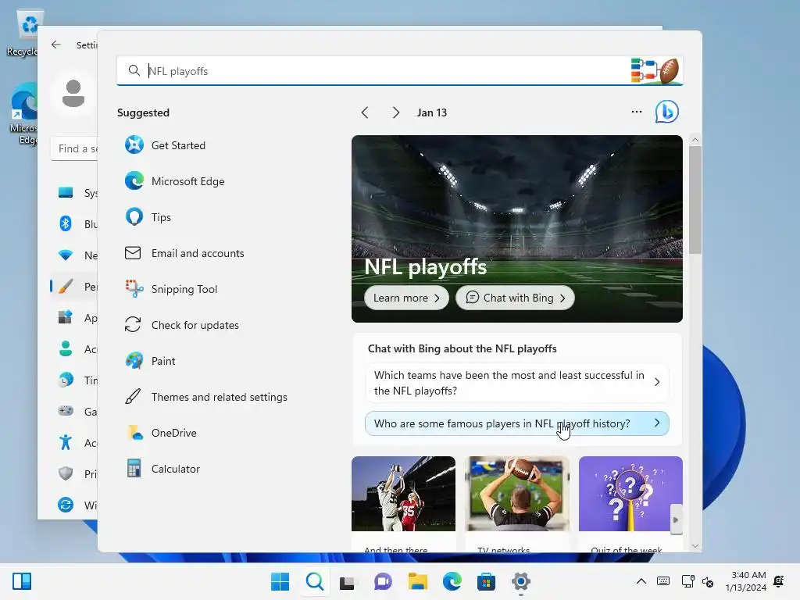The height and width of the screenshot is (600, 800).
Task: Launch Snipping Tool from suggestions
Action: tap(171, 289)
